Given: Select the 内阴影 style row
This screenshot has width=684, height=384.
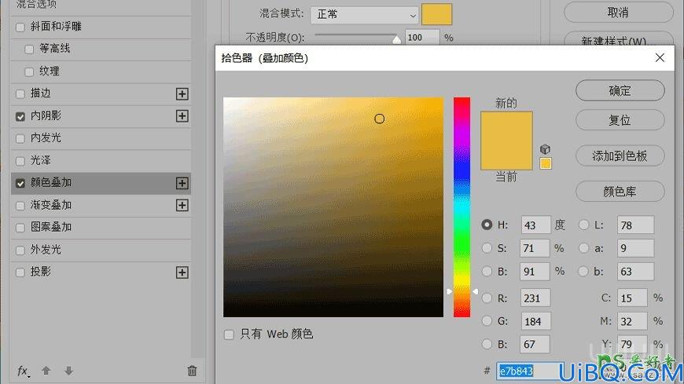Looking at the screenshot, I should point(101,116).
